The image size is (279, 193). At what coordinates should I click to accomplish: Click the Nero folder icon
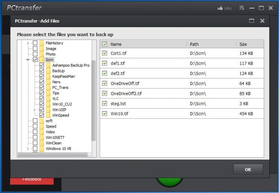point(48,82)
